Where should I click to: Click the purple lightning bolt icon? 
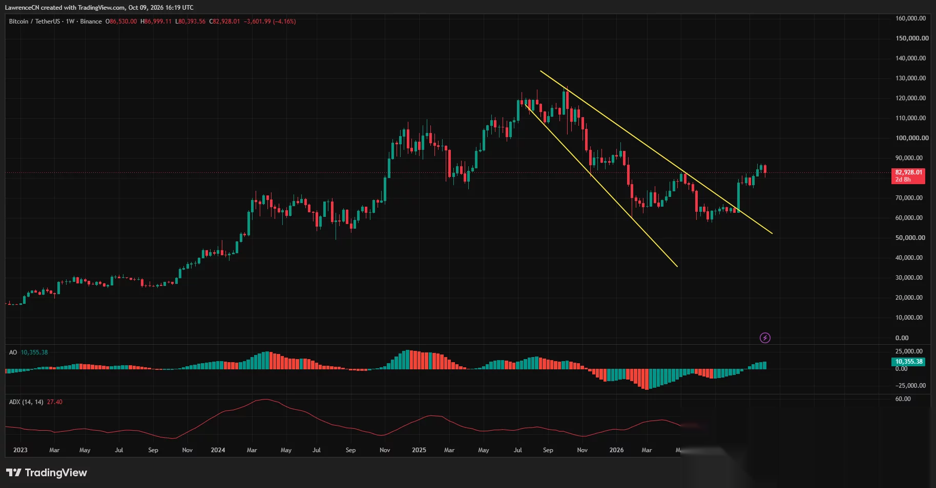765,338
